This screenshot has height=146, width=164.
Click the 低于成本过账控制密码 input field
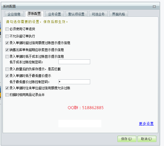pyautogui.click(x=74, y=62)
